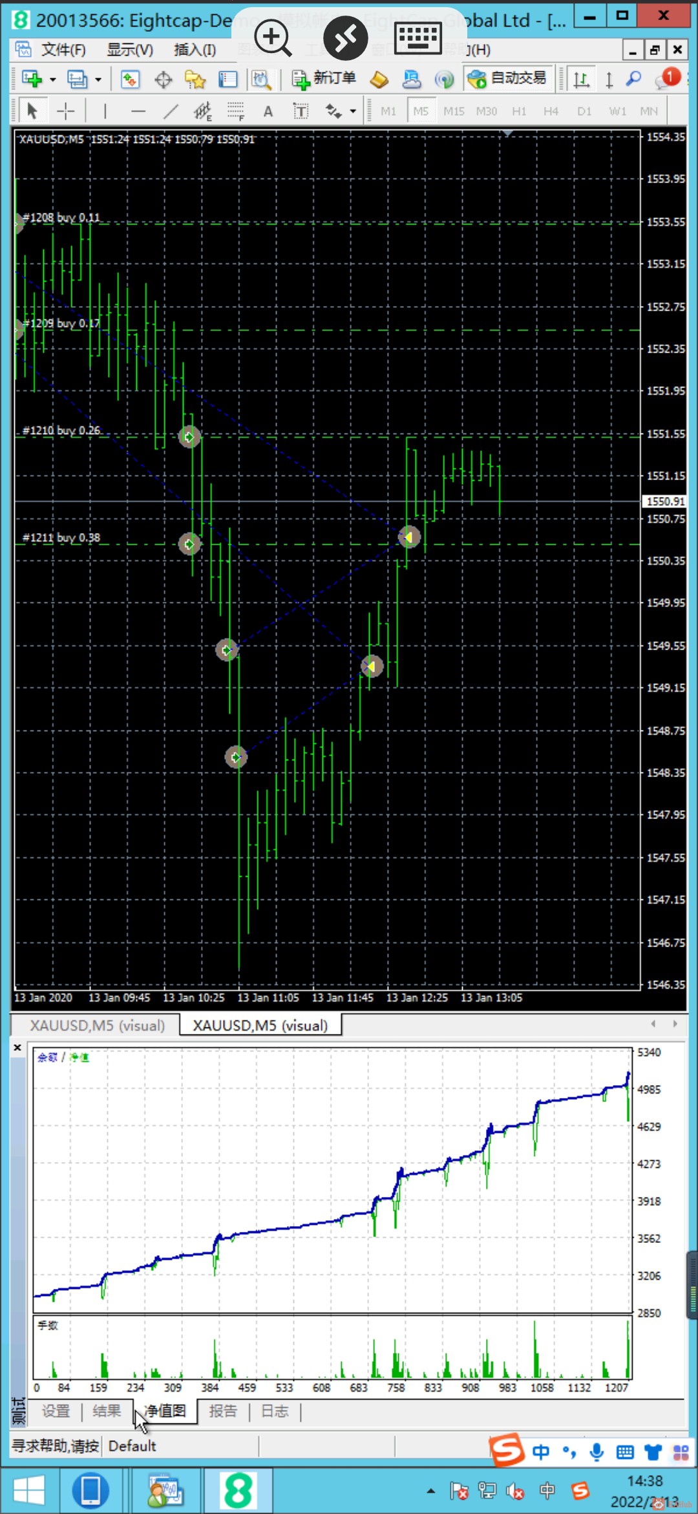Switch to M5 timeframe
This screenshot has width=698, height=1514.
pos(421,111)
